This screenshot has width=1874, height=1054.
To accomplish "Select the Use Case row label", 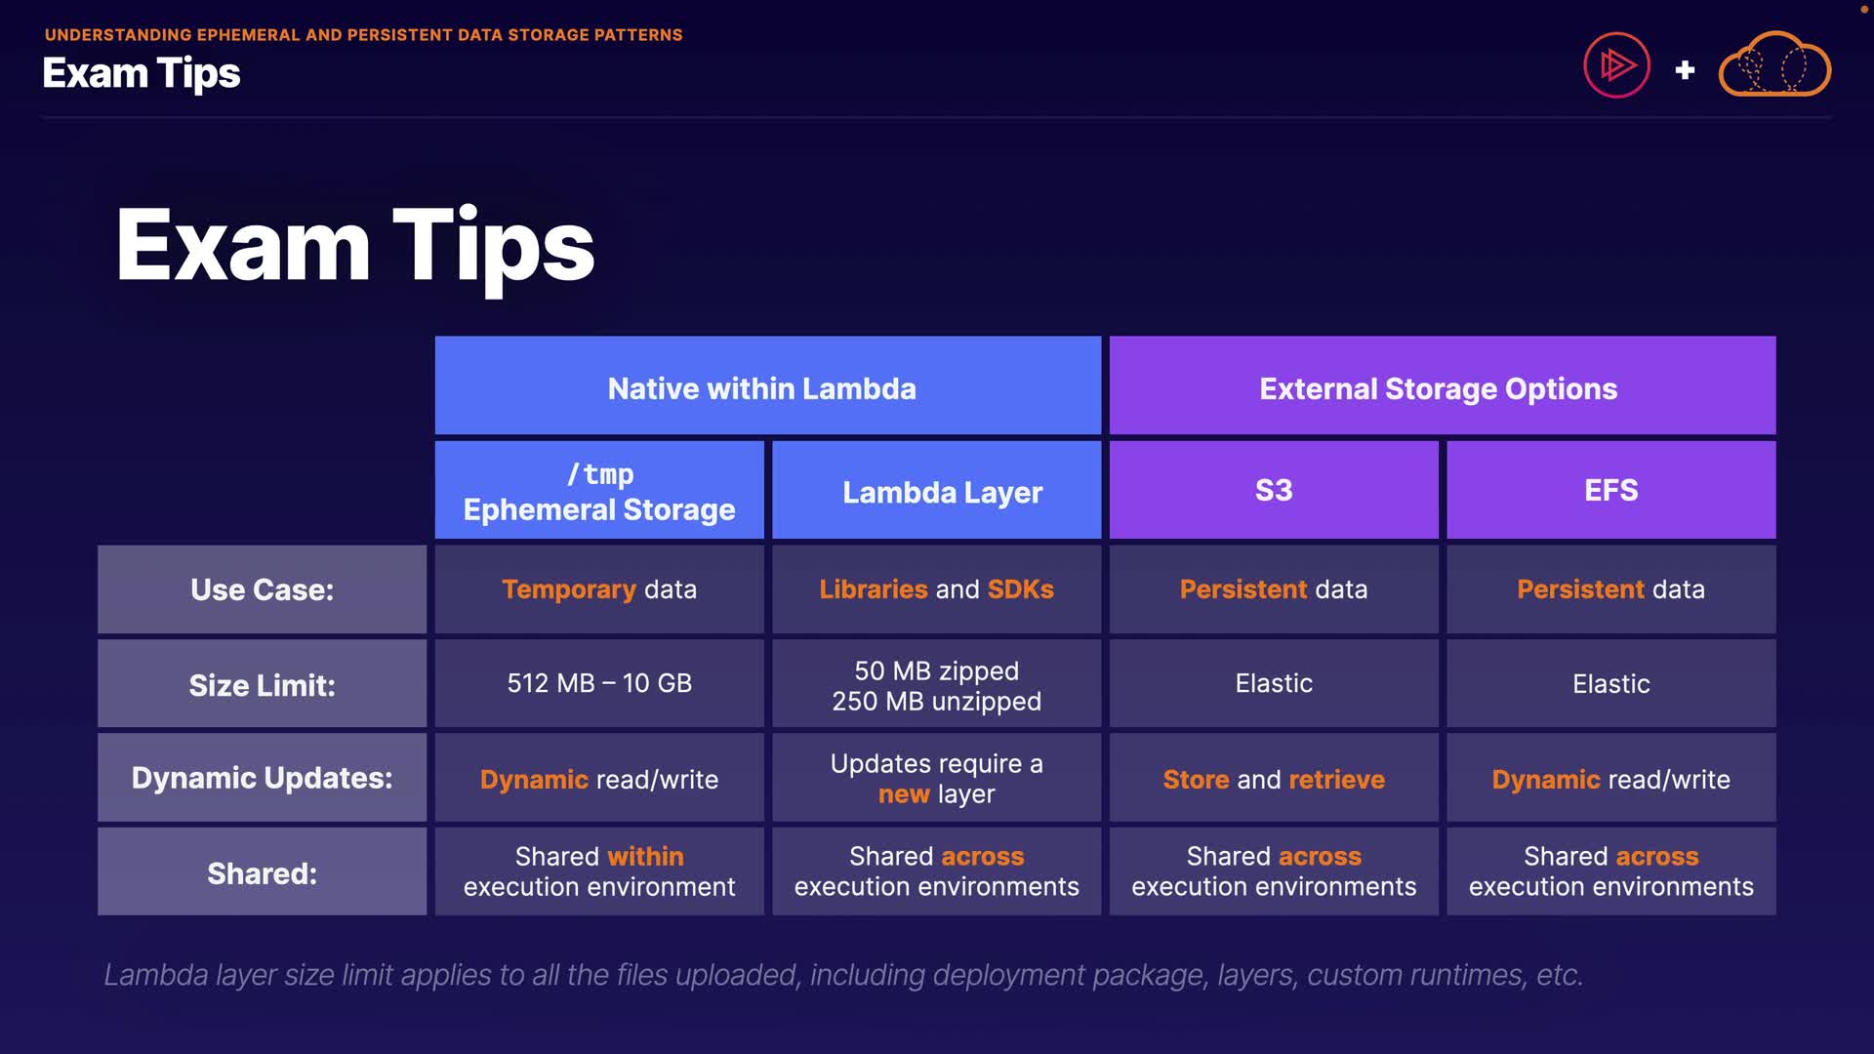I will (x=262, y=589).
